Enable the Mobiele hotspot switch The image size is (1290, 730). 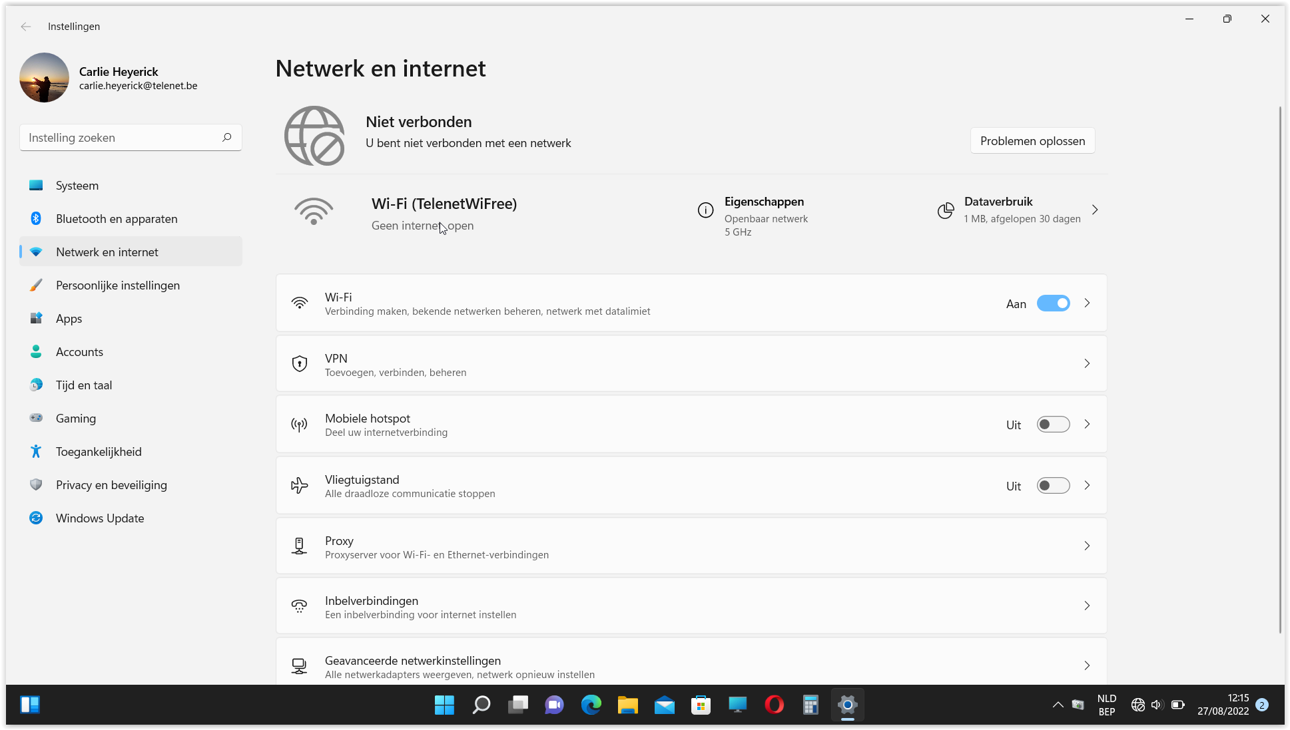pyautogui.click(x=1053, y=425)
